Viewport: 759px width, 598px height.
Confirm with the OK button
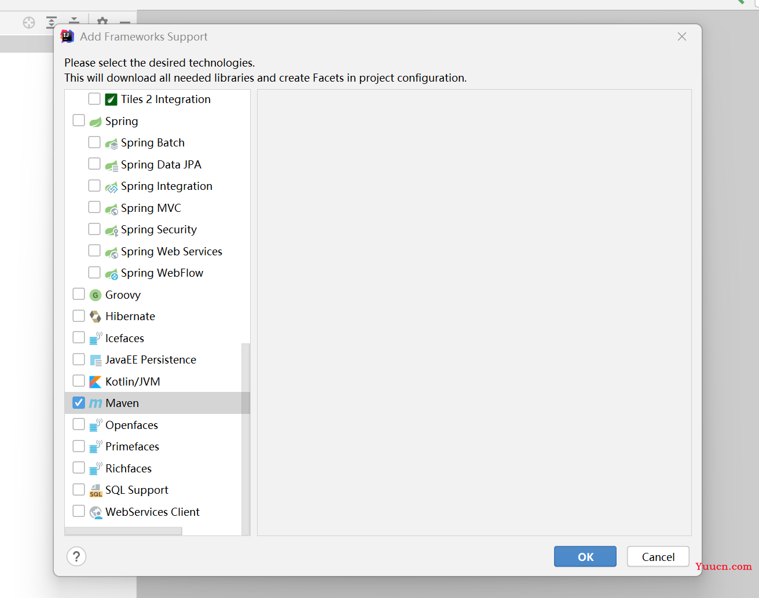pyautogui.click(x=585, y=557)
